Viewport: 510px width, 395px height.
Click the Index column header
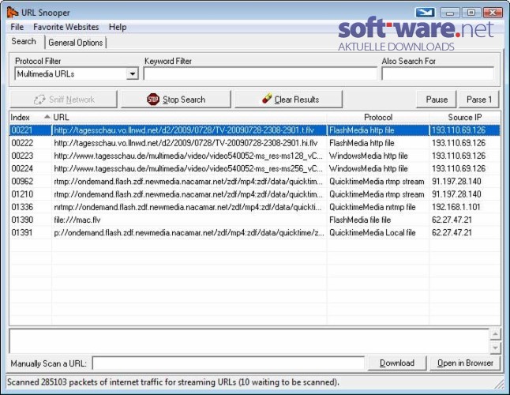pyautogui.click(x=30, y=117)
